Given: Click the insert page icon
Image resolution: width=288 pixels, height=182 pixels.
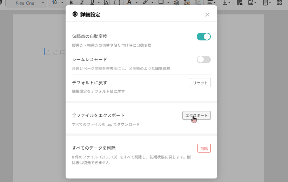Looking at the screenshot, I should coord(240,2).
